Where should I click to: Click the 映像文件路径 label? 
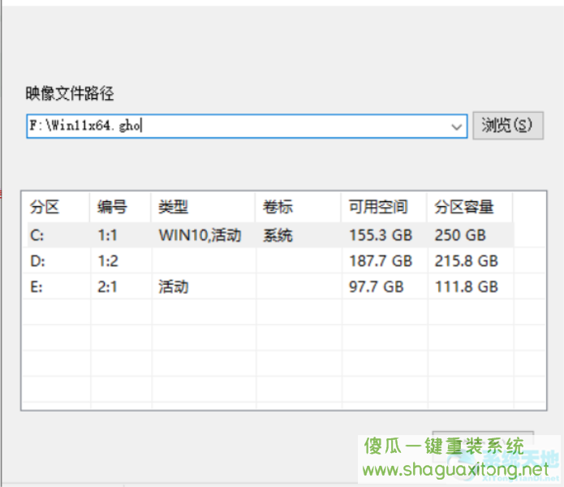click(70, 93)
